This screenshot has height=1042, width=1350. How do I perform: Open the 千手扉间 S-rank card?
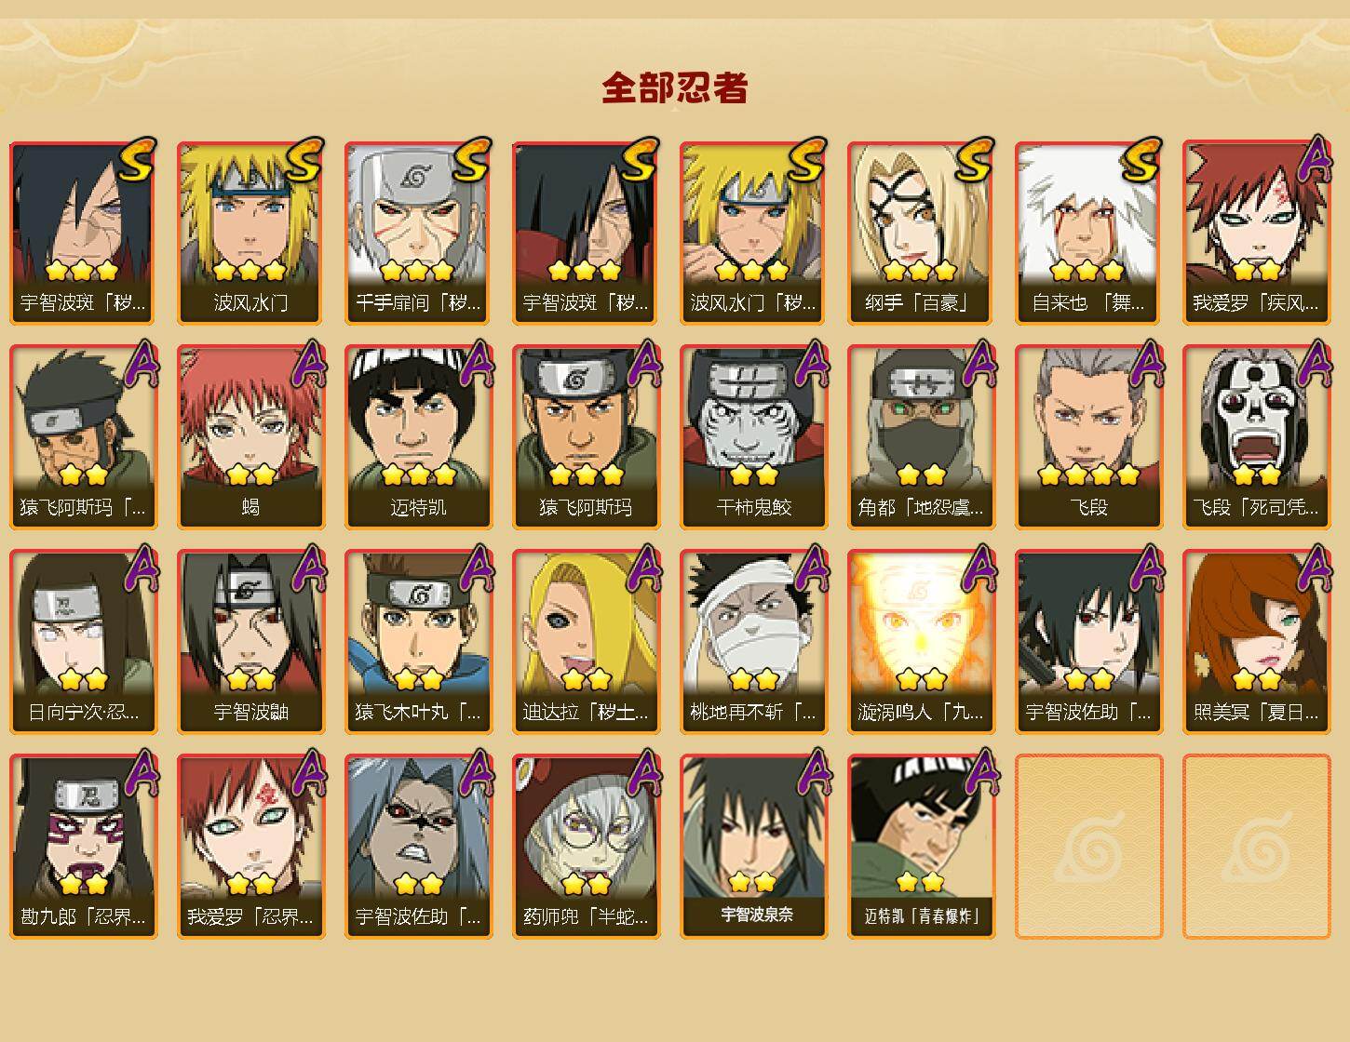point(419,232)
